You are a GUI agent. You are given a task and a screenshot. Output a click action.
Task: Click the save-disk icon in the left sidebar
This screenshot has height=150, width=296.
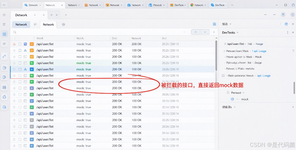click(4, 87)
